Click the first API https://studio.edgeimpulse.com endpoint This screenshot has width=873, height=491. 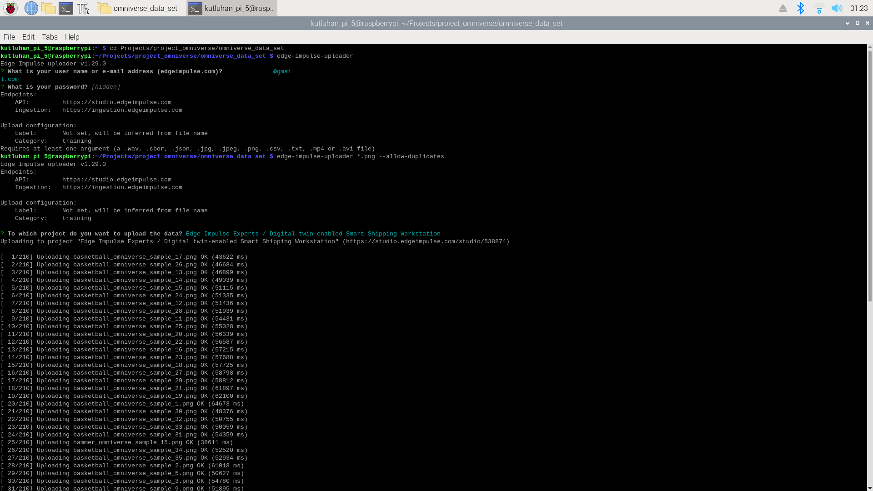[x=117, y=102]
